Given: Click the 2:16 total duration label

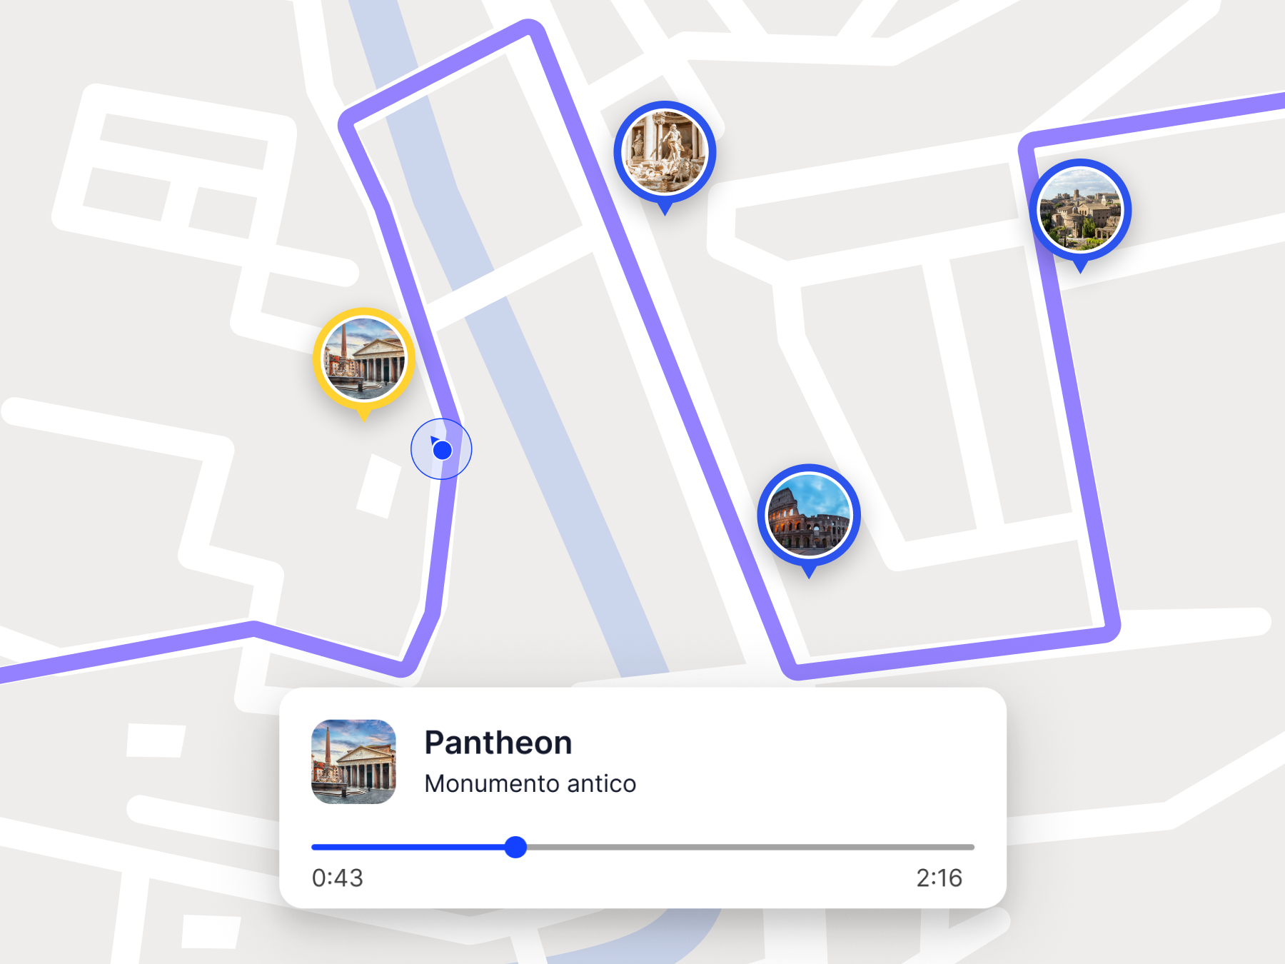Looking at the screenshot, I should 939,878.
